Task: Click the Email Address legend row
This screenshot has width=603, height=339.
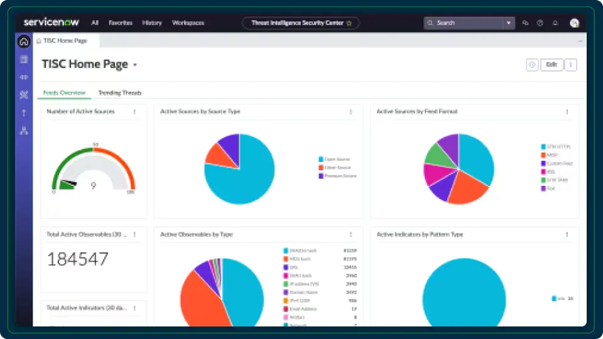Action: [320, 309]
